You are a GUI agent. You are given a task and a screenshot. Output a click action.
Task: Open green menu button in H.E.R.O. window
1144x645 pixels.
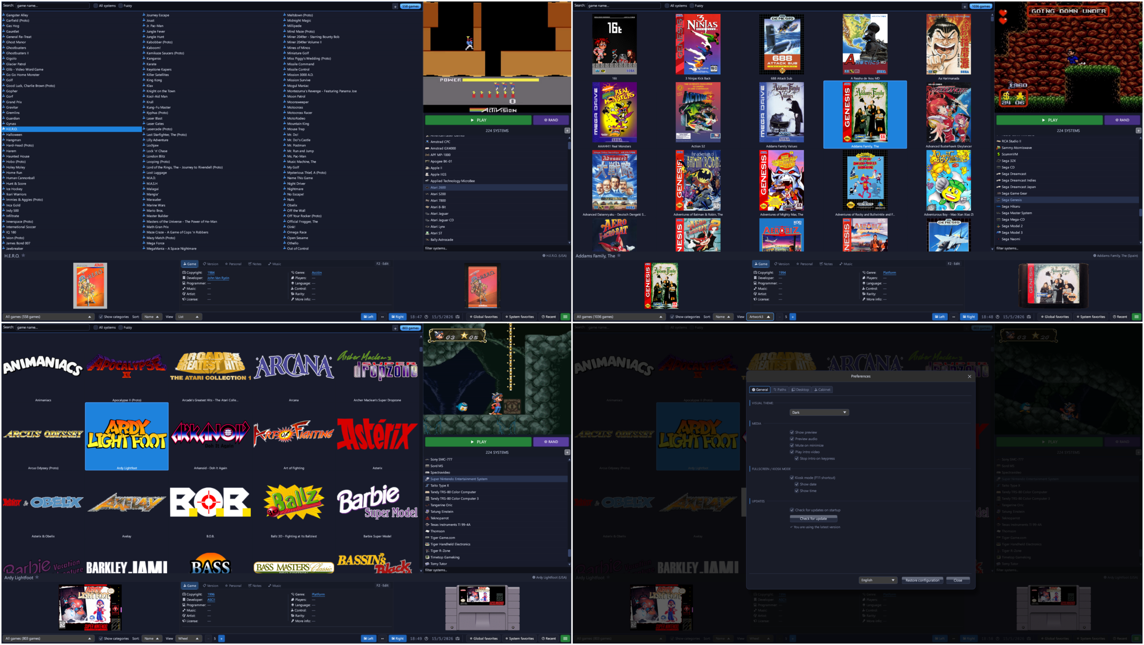click(x=565, y=317)
